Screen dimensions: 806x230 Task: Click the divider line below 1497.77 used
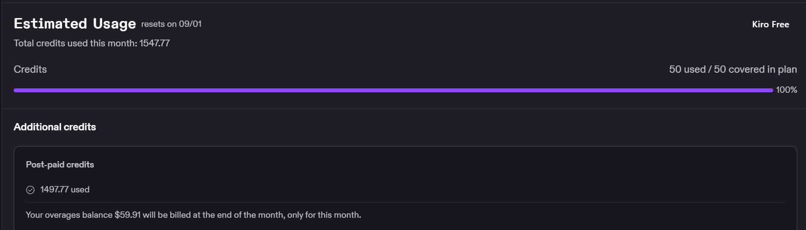(x=405, y=202)
